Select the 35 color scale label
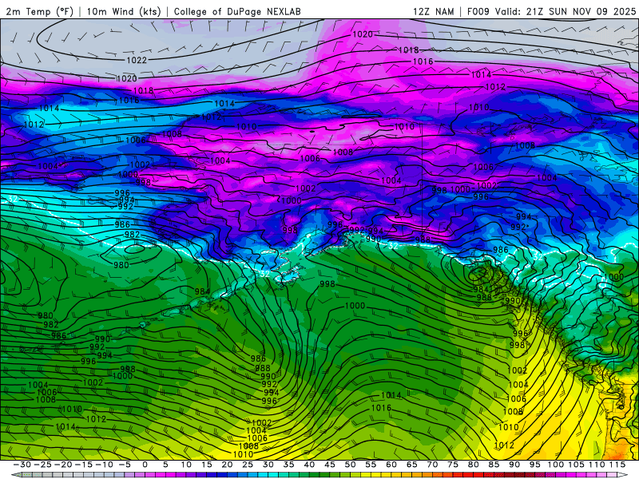 (x=288, y=465)
